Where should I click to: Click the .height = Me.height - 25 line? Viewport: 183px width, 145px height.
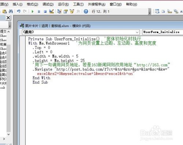pyautogui.click(x=59, y=61)
